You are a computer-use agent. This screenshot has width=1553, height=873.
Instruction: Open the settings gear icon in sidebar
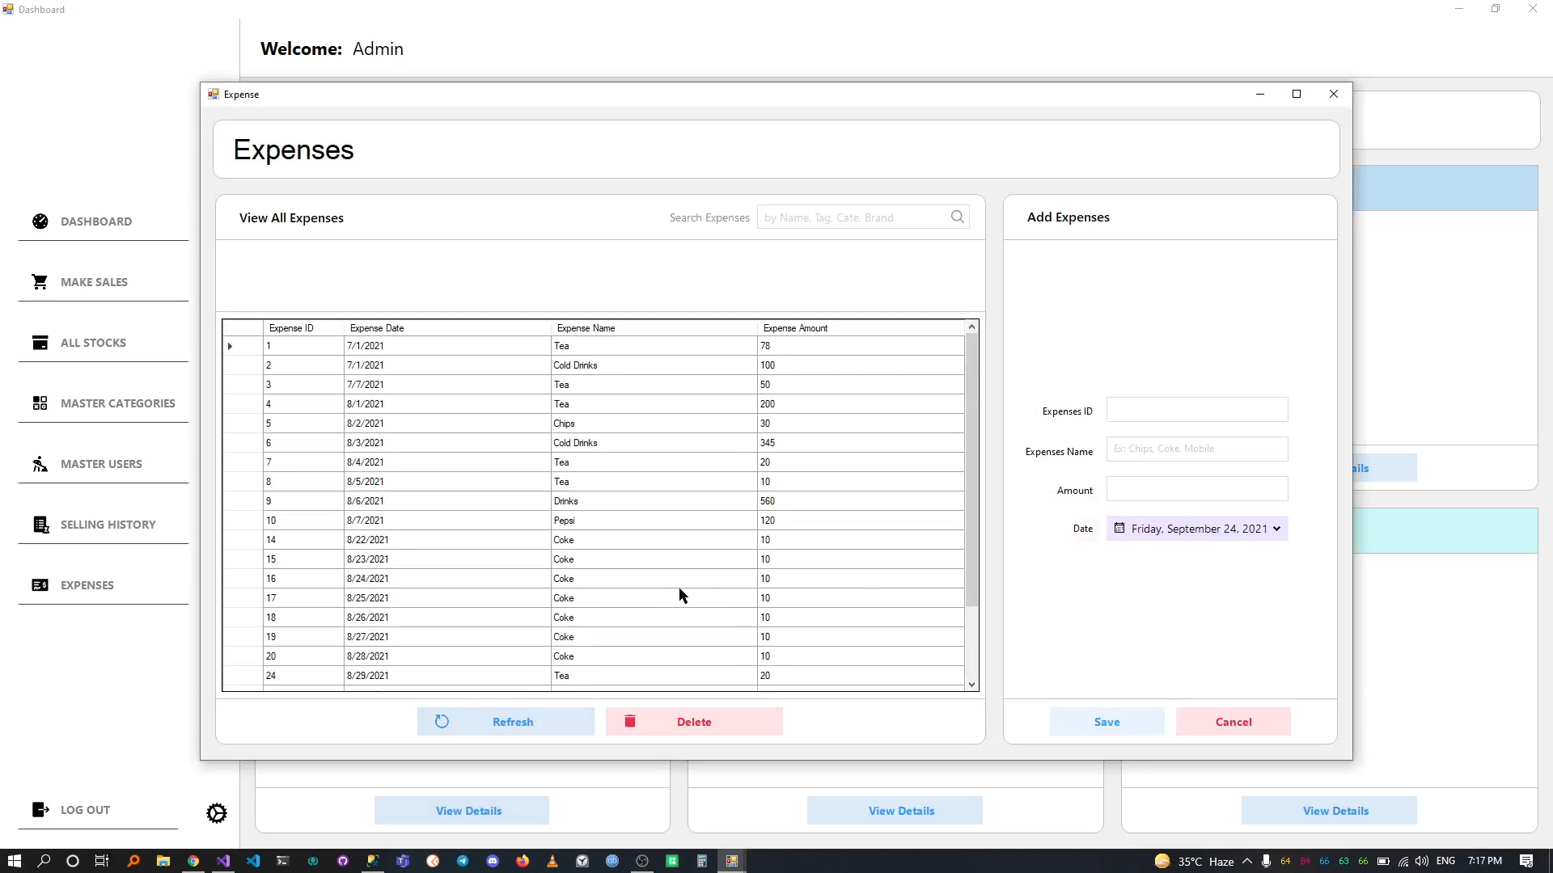click(217, 813)
